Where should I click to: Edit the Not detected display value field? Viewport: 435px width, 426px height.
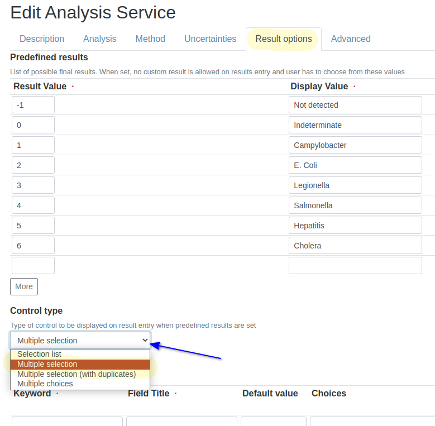click(x=355, y=105)
